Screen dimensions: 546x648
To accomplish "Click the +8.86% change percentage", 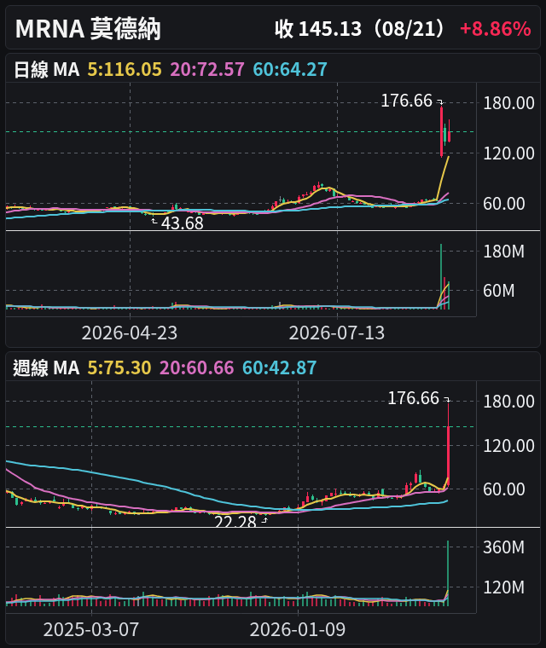I will [495, 29].
